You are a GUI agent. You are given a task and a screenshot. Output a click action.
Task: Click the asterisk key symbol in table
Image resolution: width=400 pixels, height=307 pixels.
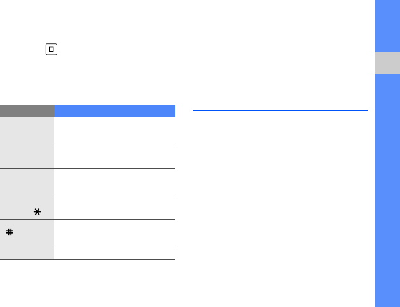click(38, 211)
